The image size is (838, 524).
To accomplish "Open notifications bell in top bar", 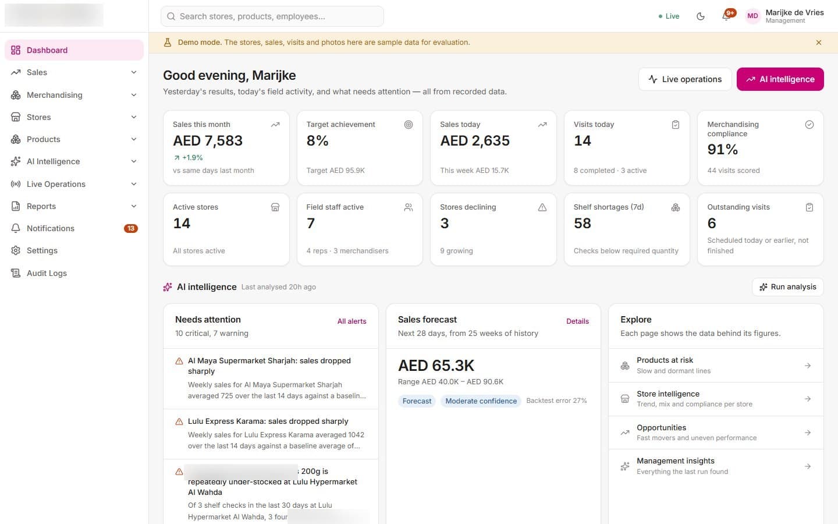I will (726, 16).
